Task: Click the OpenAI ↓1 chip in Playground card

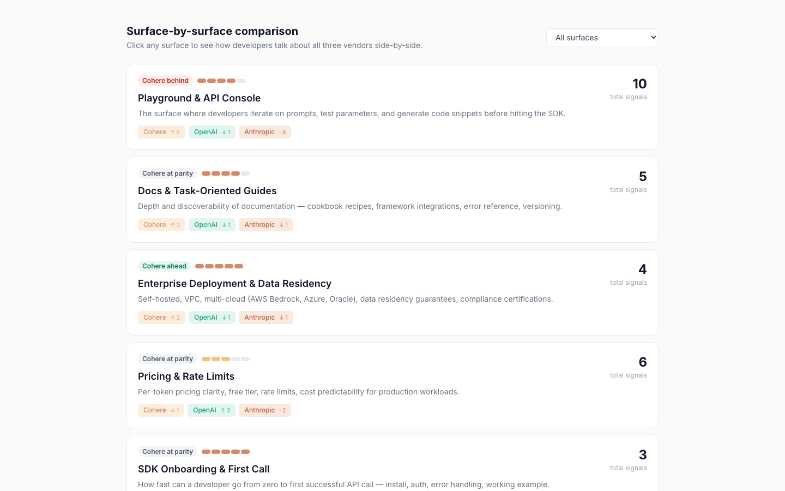Action: click(x=212, y=132)
